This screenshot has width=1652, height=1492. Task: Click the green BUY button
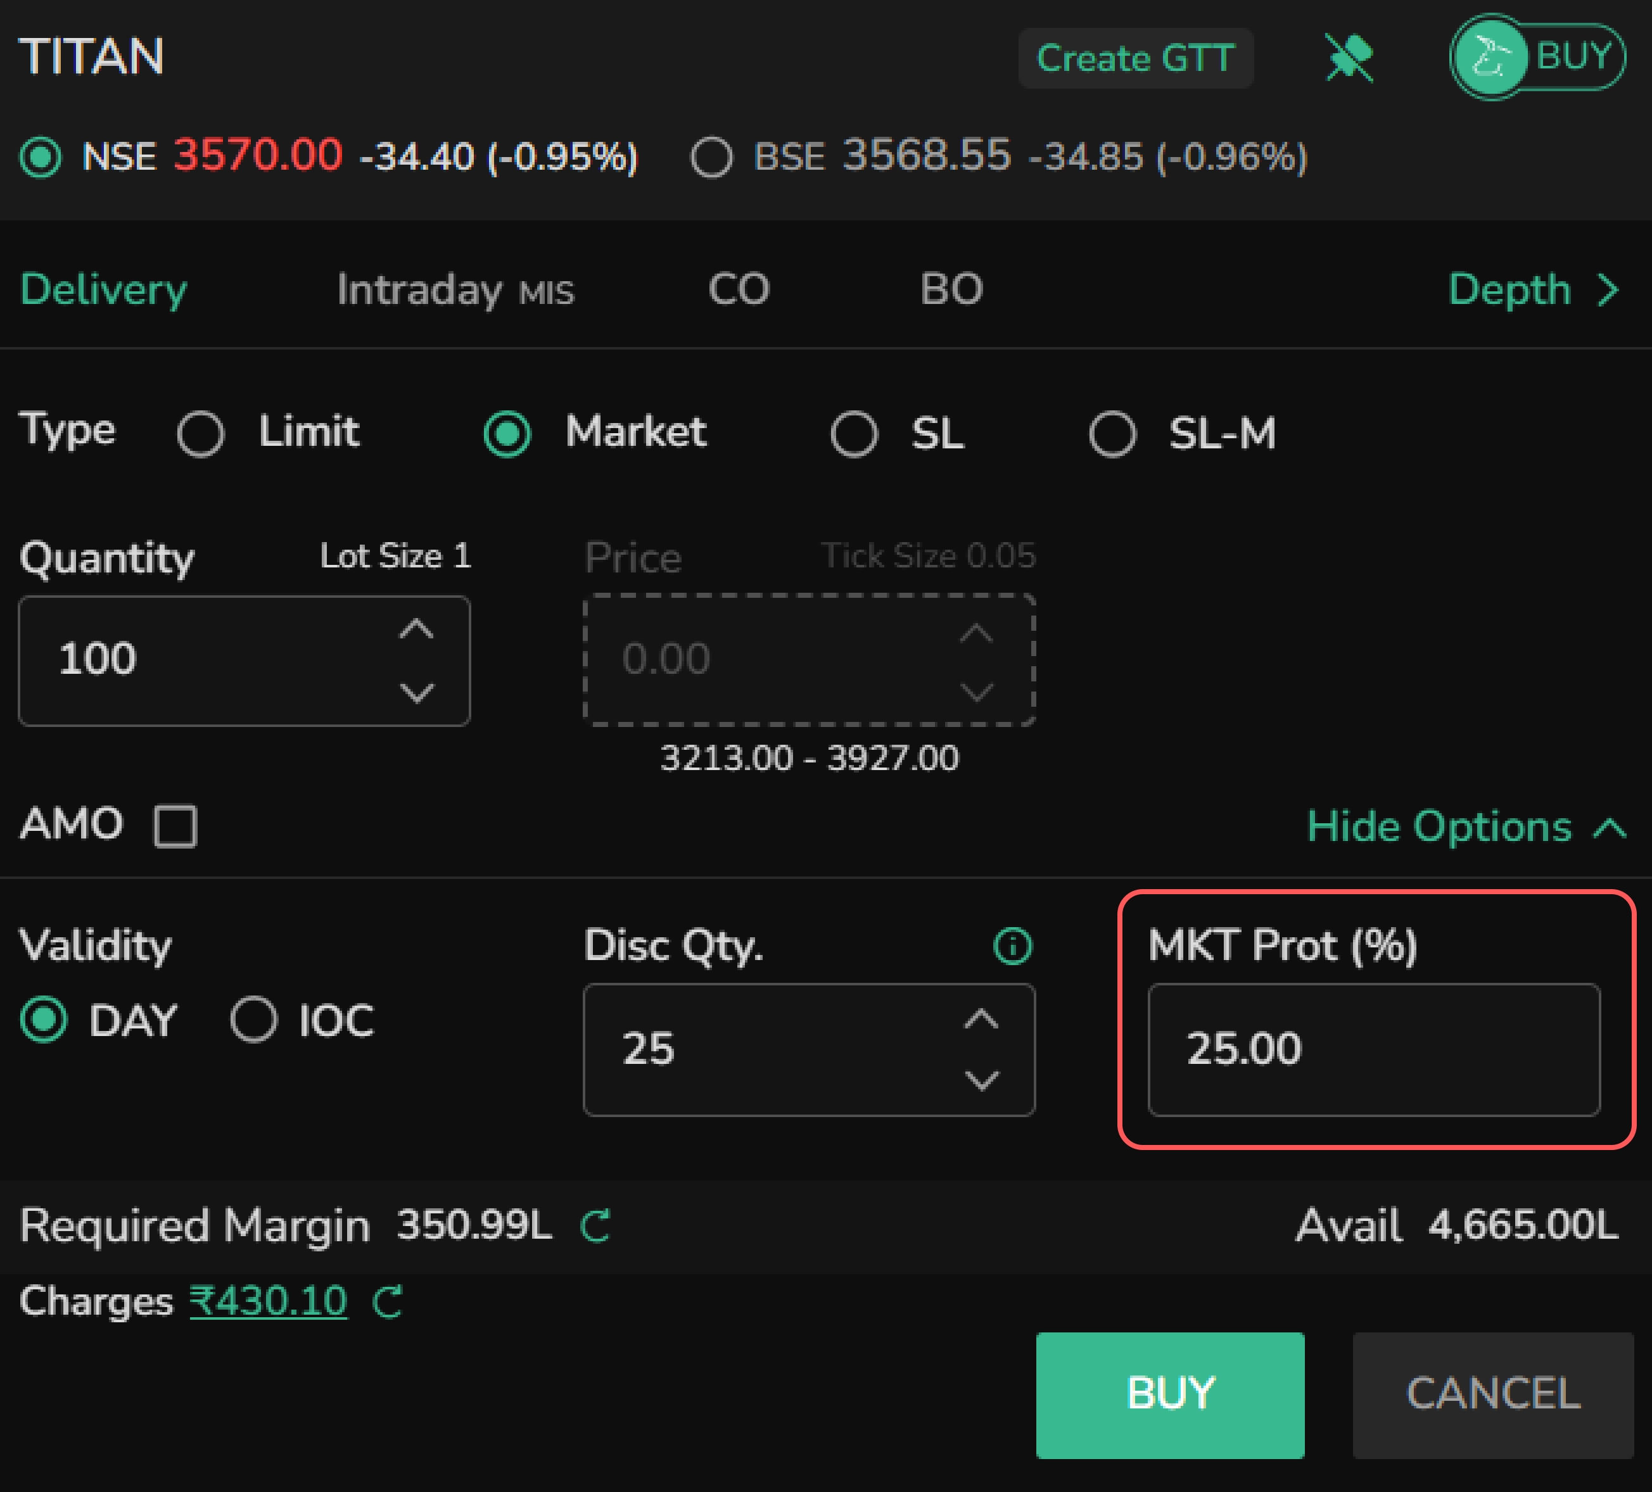tap(1169, 1395)
